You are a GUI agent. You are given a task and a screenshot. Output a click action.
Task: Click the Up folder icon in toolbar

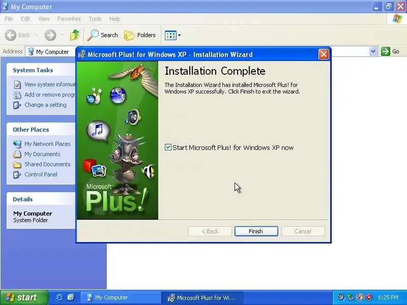(75, 35)
